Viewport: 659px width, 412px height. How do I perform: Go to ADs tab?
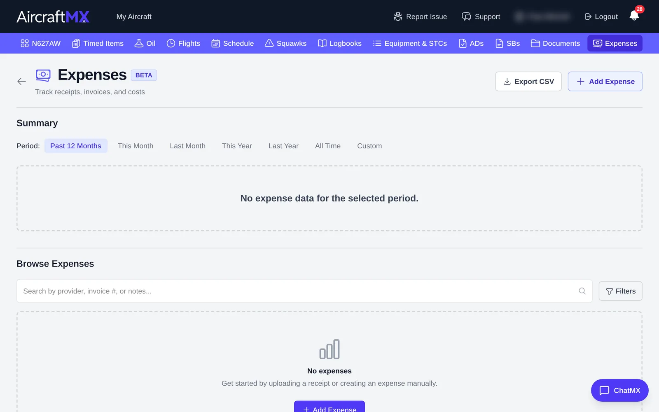[x=471, y=43]
